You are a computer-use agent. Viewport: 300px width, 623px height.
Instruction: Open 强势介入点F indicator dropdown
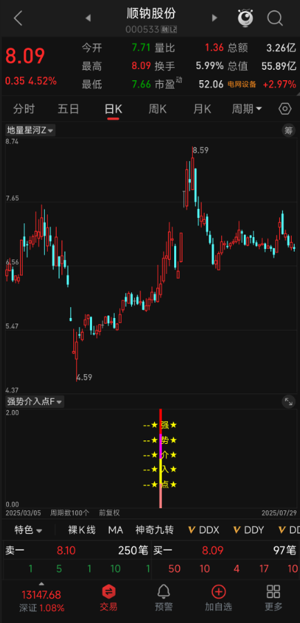[35, 402]
